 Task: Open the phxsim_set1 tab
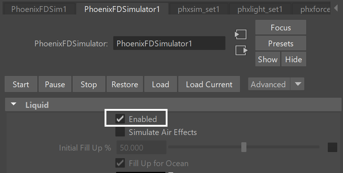pos(199,9)
